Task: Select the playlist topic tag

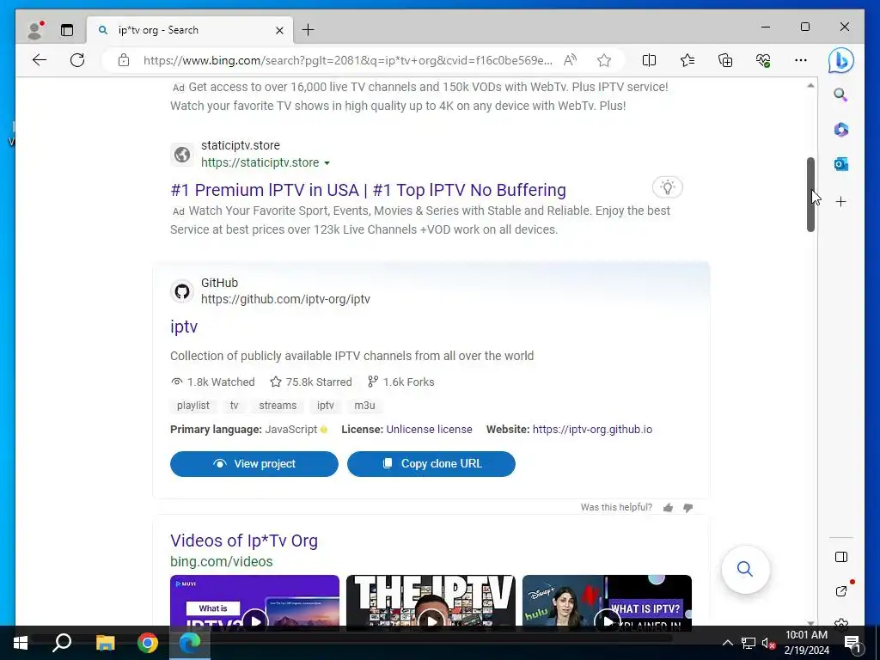Action: coord(193,406)
